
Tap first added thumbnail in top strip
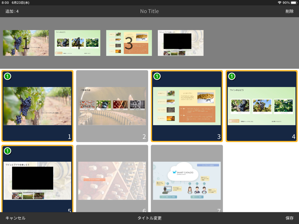(x=26, y=43)
